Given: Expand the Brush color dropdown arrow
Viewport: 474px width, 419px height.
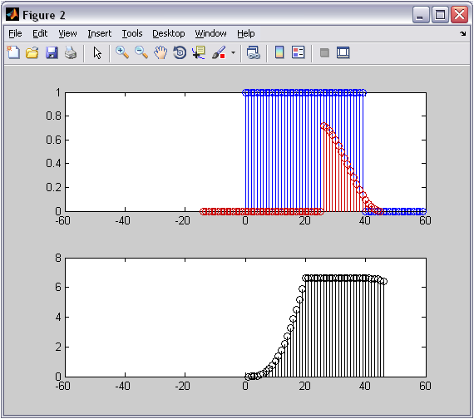Looking at the screenshot, I should [233, 52].
